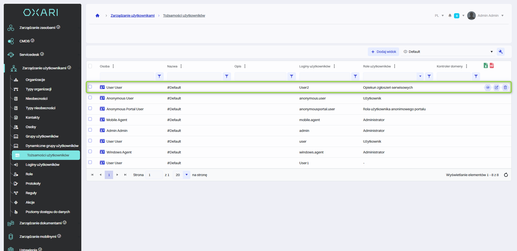The width and height of the screenshot is (517, 251).
Task: Refresh the table with the reload icon
Action: (506, 175)
